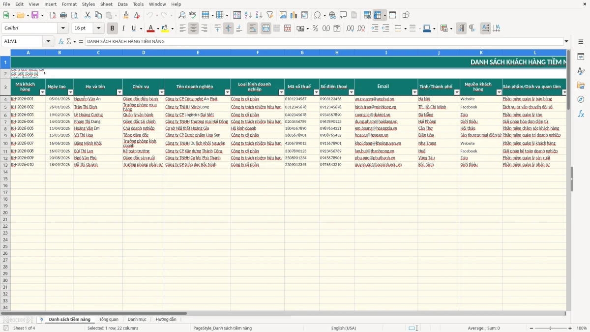Toggle wrap text
This screenshot has height=332, width=590.
tap(252, 29)
